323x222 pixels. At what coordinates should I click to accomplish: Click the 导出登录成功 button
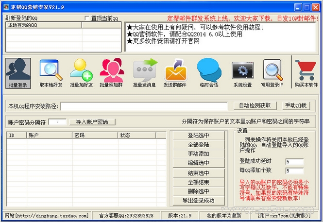point(199,200)
